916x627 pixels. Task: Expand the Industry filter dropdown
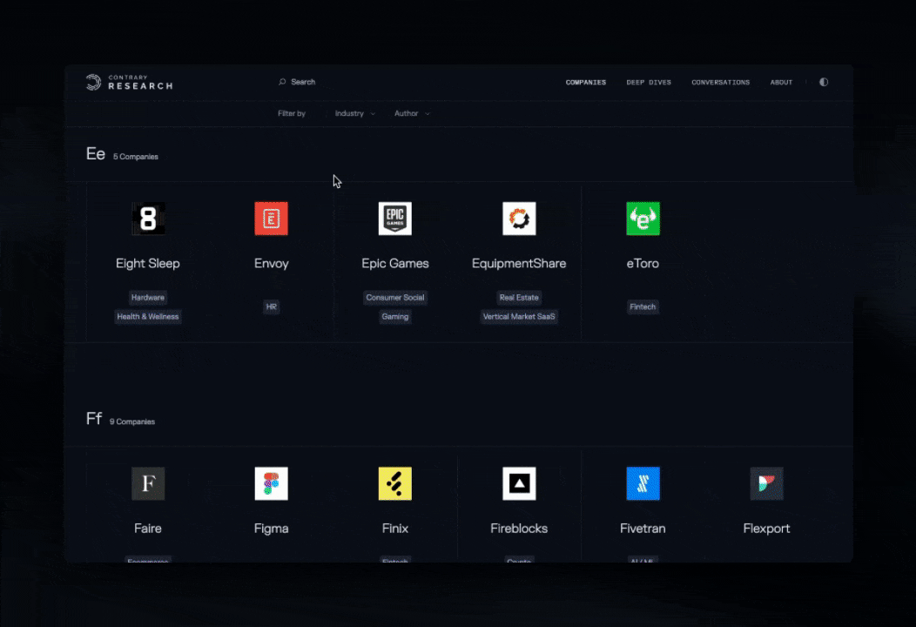click(354, 114)
